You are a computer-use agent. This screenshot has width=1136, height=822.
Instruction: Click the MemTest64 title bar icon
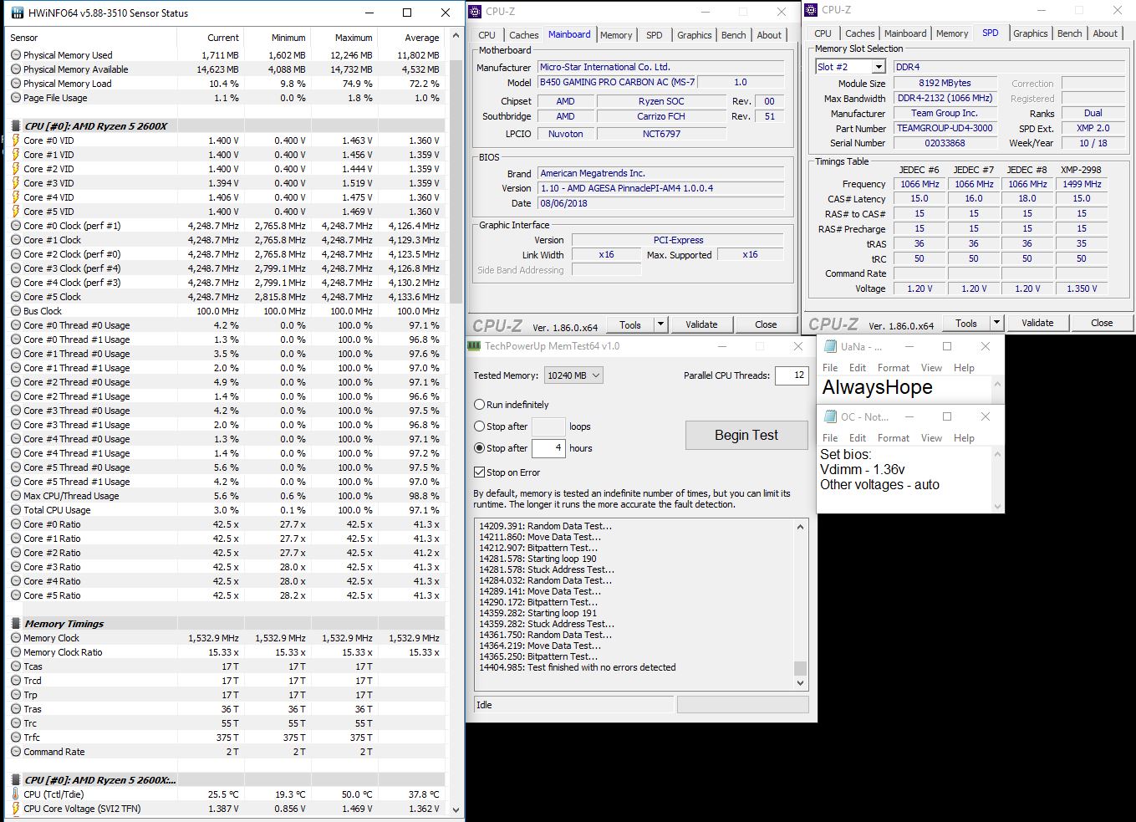(x=475, y=345)
